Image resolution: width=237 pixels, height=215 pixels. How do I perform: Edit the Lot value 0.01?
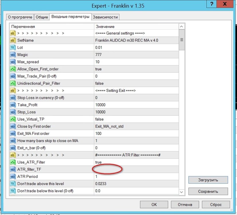(136, 48)
